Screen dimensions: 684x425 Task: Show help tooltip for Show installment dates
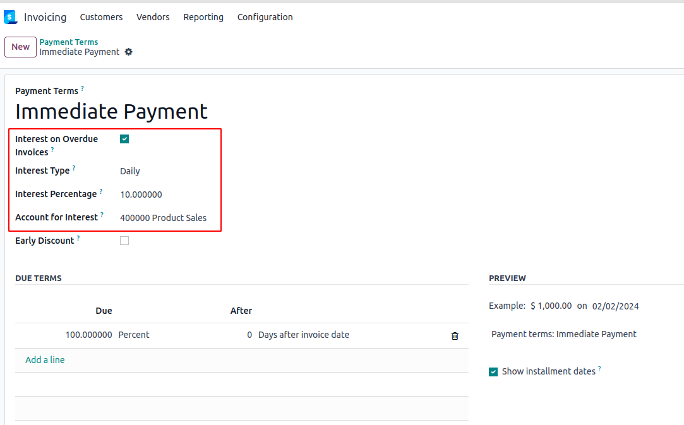coord(599,369)
